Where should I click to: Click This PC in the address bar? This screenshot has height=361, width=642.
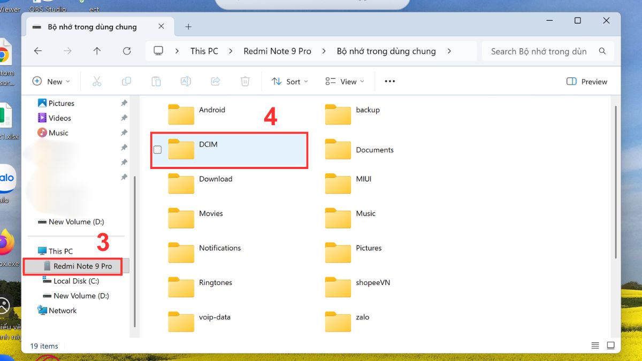[x=204, y=51]
